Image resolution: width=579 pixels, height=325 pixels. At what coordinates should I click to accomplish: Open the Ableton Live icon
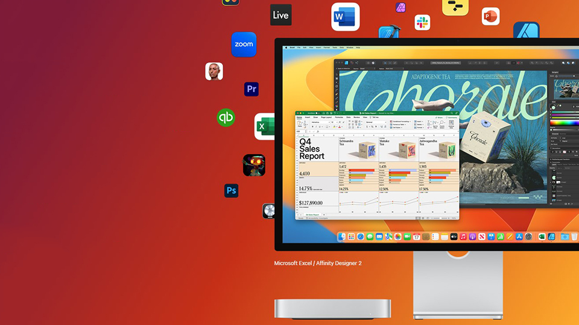pos(280,15)
